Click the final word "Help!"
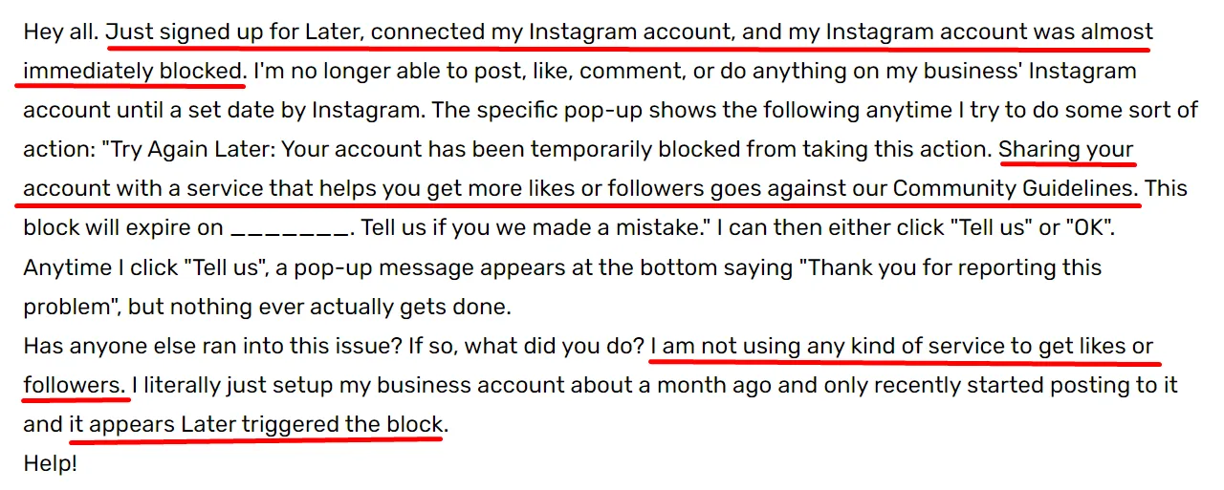Viewport: 1224px width, 490px height. pos(50,465)
